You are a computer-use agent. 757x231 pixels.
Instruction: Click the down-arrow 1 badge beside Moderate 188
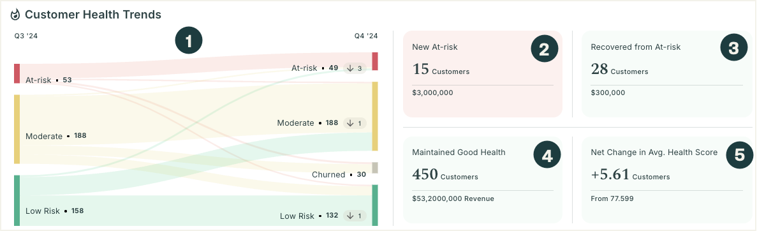click(x=355, y=123)
